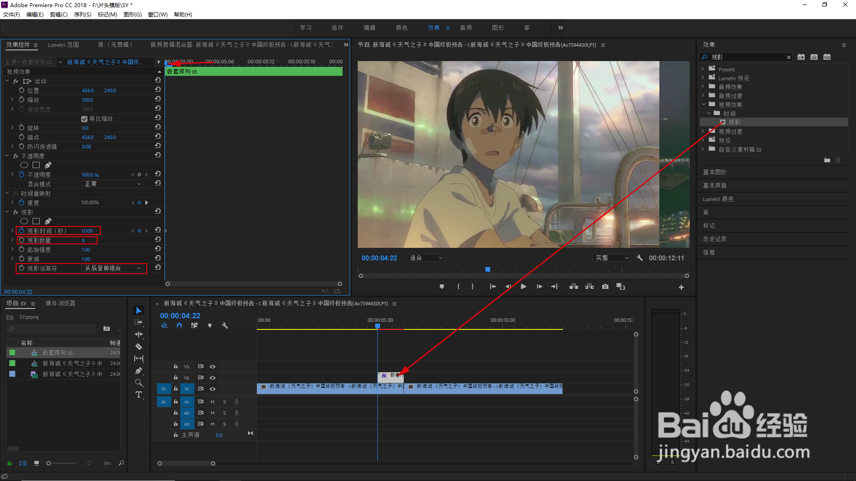Select the Ripple Edit tool
Viewport: 856px width, 481px height.
point(139,334)
